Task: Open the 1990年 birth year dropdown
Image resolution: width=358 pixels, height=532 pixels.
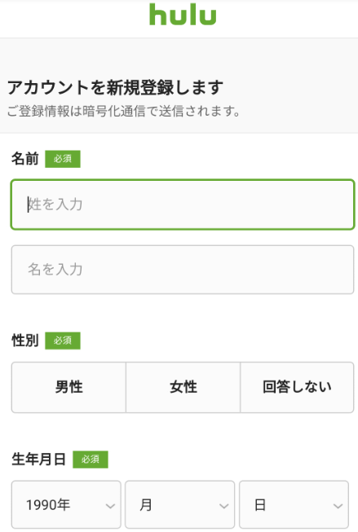Action: 66,505
